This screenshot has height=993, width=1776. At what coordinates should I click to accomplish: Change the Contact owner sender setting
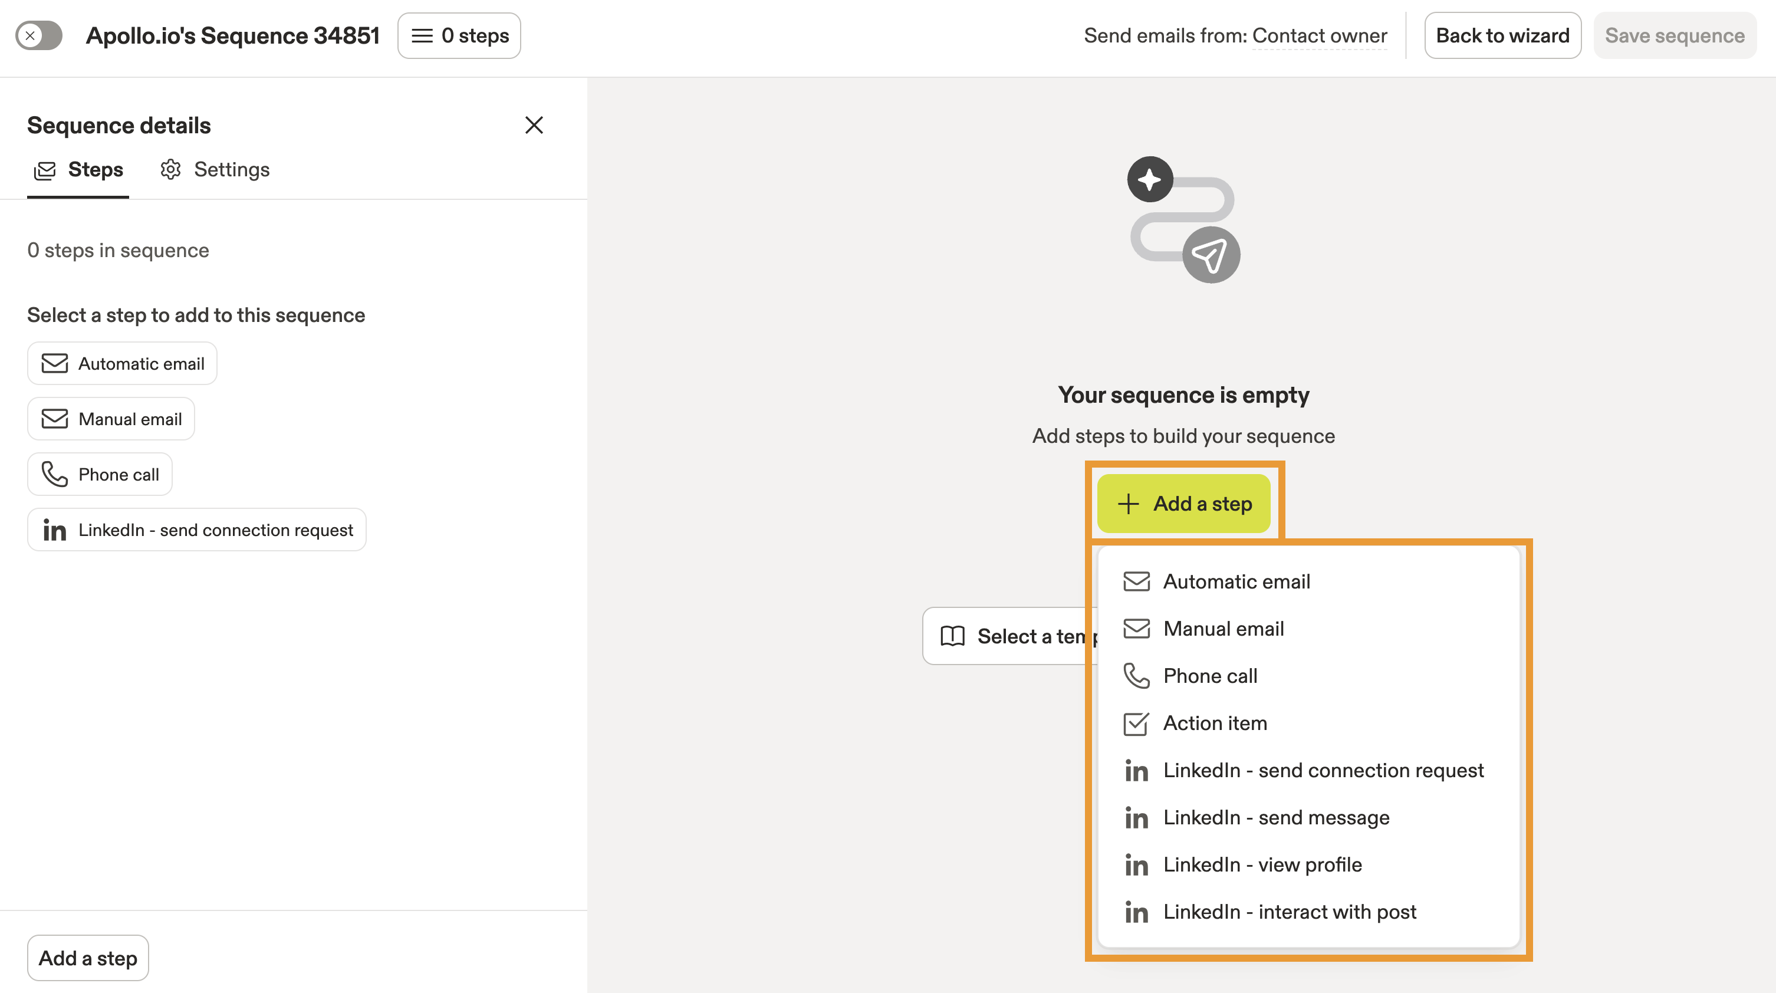click(x=1319, y=36)
